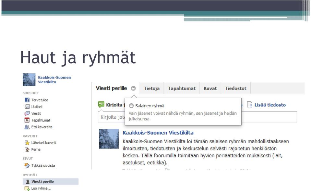The height and width of the screenshot is (191, 311).
Task: Click the Kaakkois-Suomen Viestikilta profile name in sidebar
Action: (54, 80)
